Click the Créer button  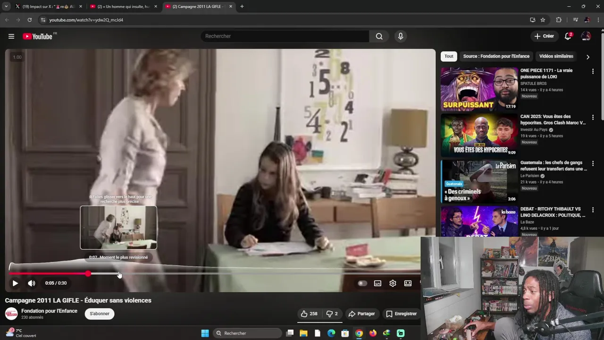[544, 36]
